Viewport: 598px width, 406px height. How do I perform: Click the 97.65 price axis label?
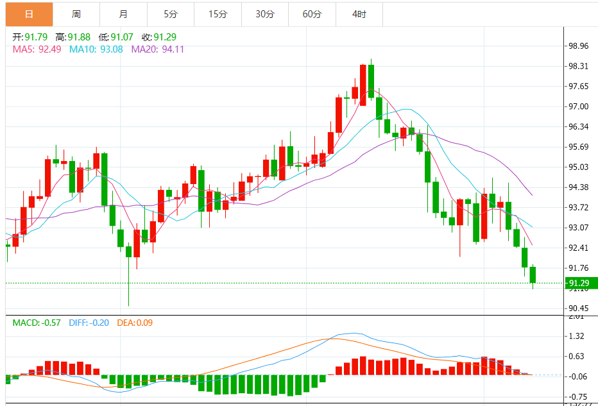pos(578,87)
